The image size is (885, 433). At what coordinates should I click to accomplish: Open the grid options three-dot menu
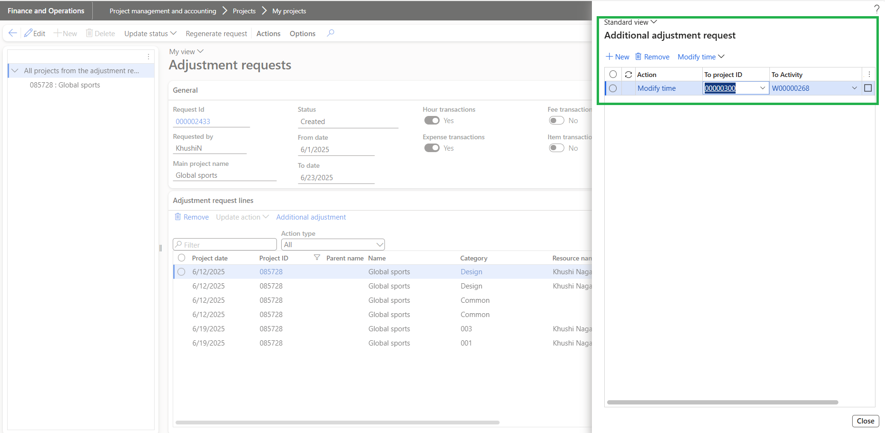tap(869, 75)
